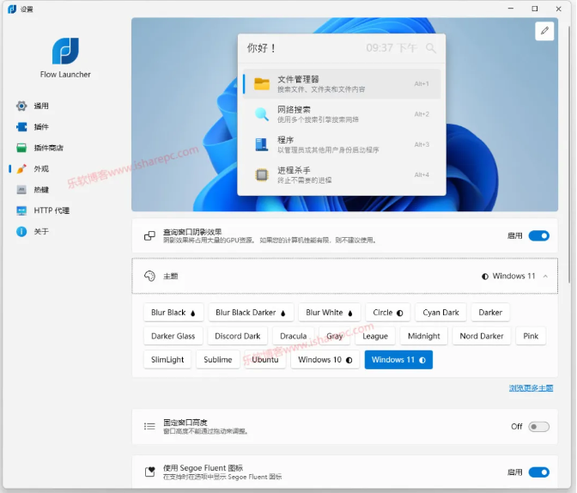Click the Flow Launcher logo in sidebar
Screen dimensions: 577x493
(65, 52)
